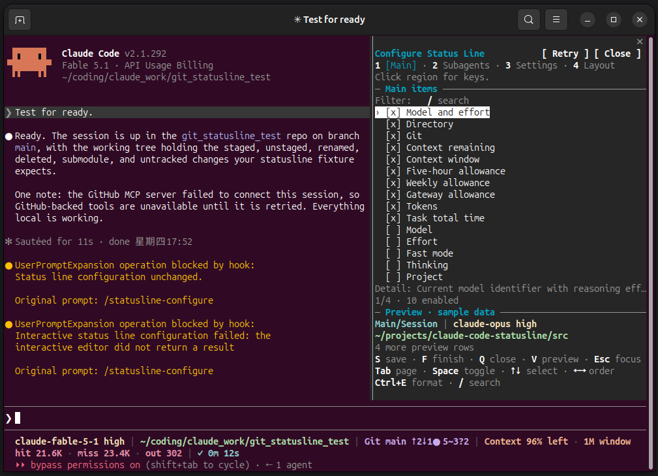The width and height of the screenshot is (658, 476).
Task: Click the terminal vertical scrollbar
Action: [651, 253]
